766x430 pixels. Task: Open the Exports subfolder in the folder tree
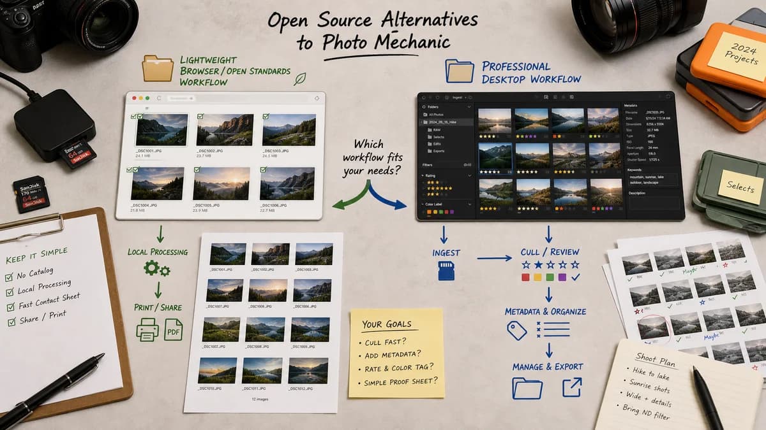pyautogui.click(x=437, y=151)
